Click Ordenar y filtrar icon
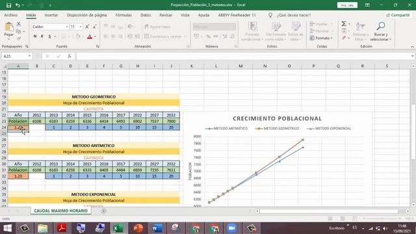416x234 pixels. point(360,26)
